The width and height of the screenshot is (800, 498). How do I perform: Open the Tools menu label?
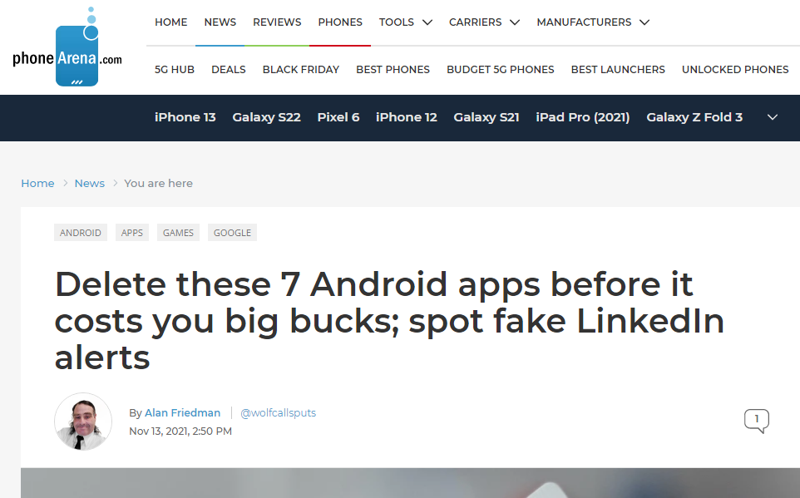(x=397, y=22)
